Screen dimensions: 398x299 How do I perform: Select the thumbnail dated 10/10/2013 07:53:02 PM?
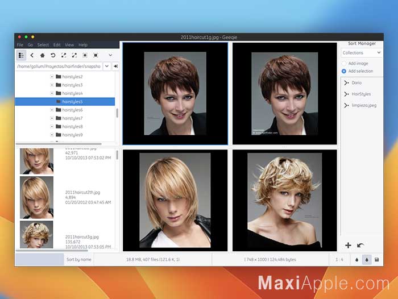point(36,161)
